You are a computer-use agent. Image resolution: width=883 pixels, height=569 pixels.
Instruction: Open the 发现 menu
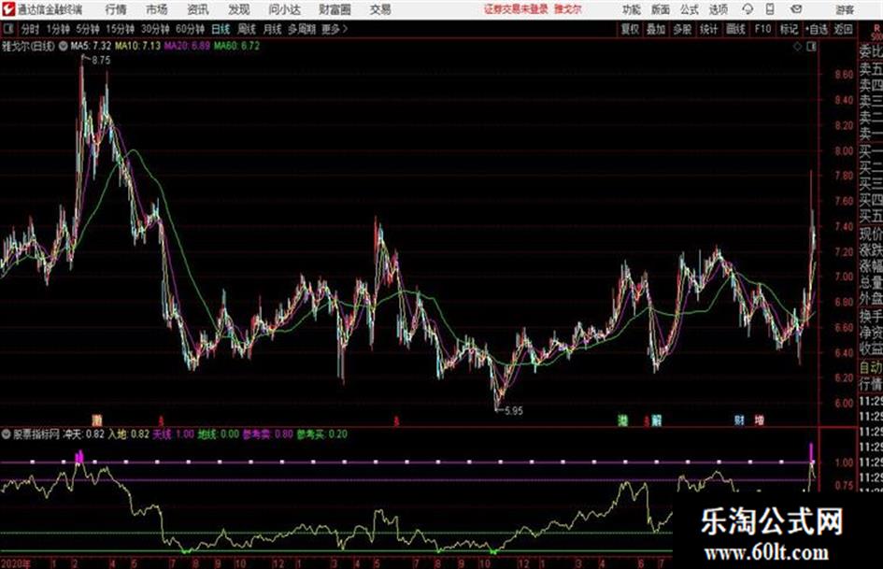pyautogui.click(x=239, y=9)
